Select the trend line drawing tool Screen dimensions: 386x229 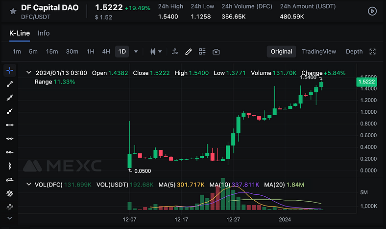click(10, 84)
